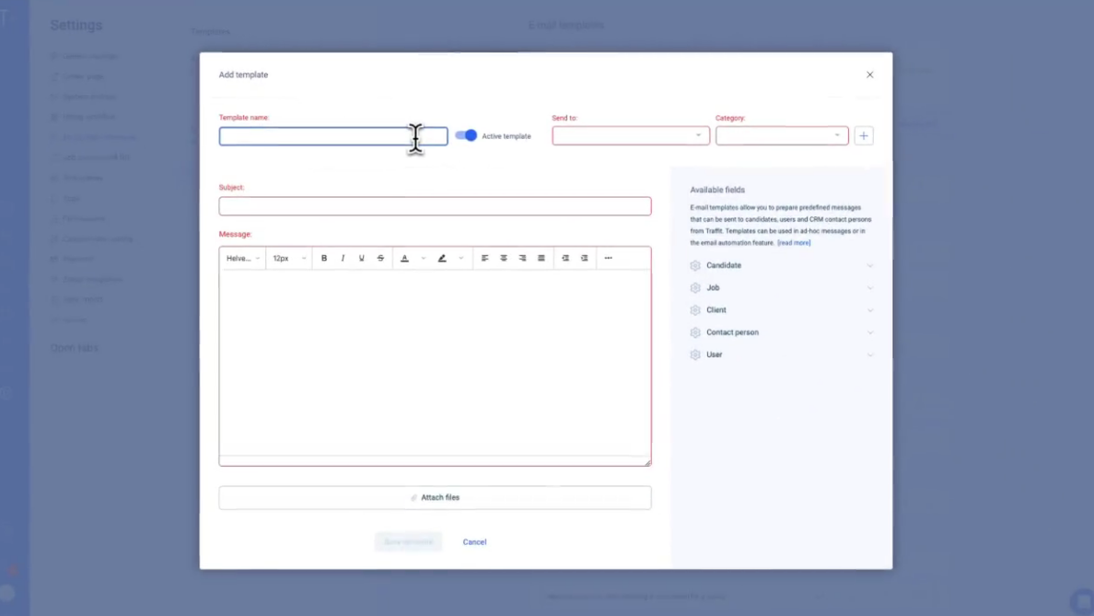Screen dimensions: 1094x616
Task: Open the Category dropdown
Action: point(782,135)
